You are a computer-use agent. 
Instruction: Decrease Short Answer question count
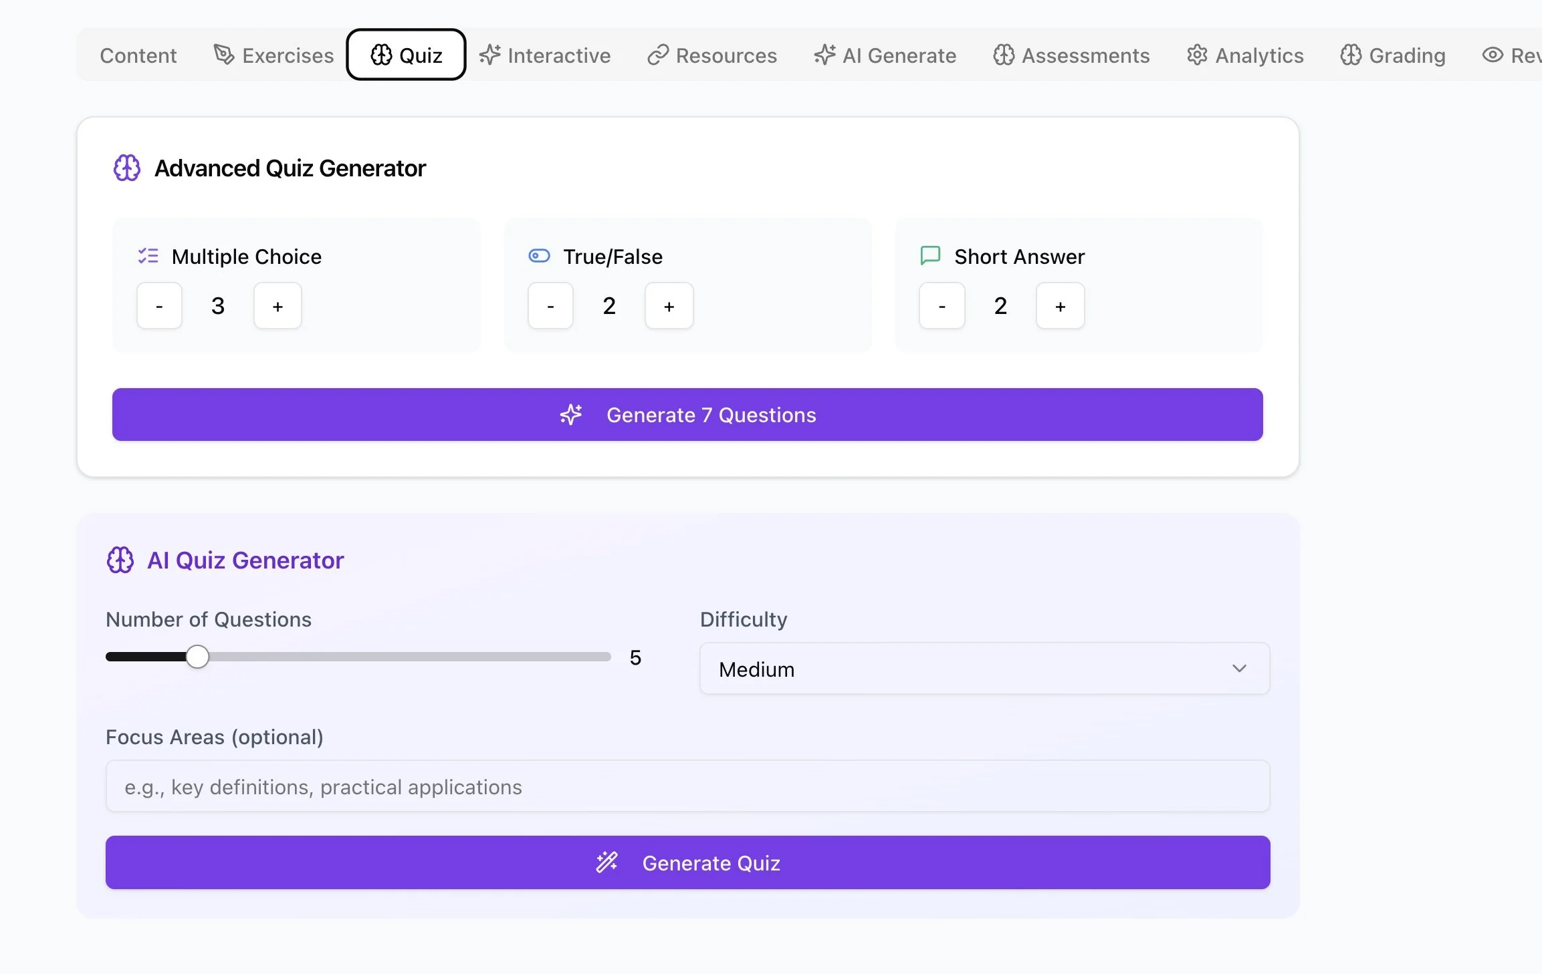942,306
